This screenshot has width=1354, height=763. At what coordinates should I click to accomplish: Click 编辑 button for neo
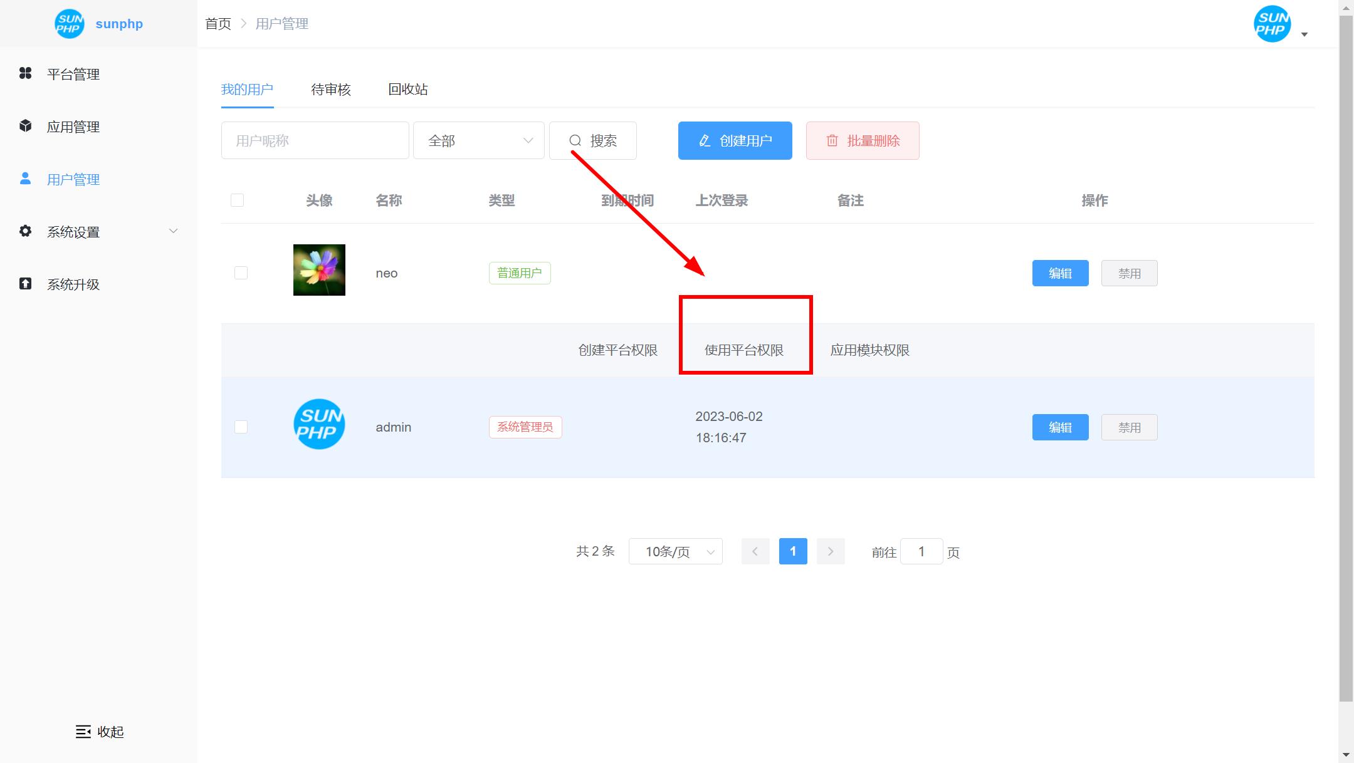[x=1061, y=273]
